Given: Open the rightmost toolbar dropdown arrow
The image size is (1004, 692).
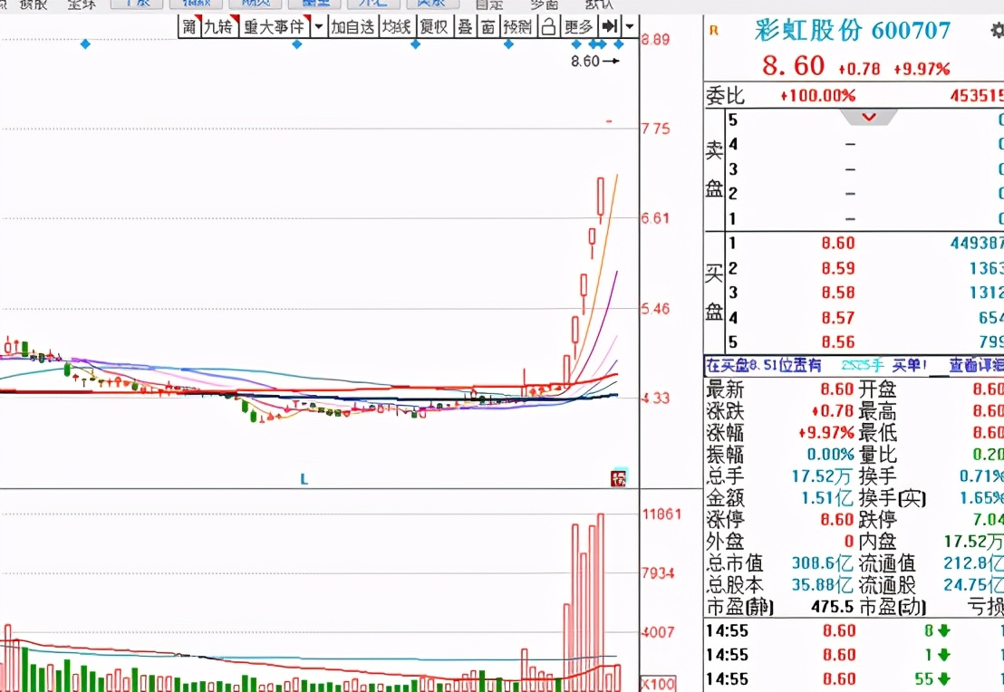Looking at the screenshot, I should tap(629, 26).
